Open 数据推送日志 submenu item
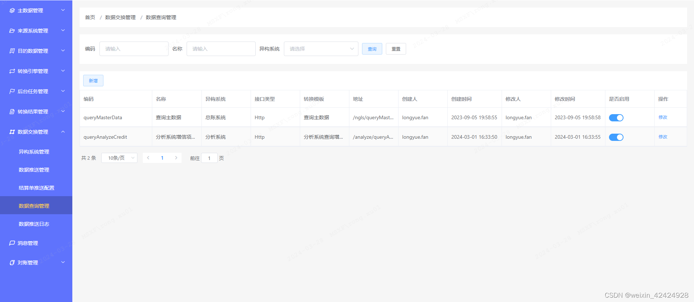Viewport: 694px width, 302px height. coord(36,224)
